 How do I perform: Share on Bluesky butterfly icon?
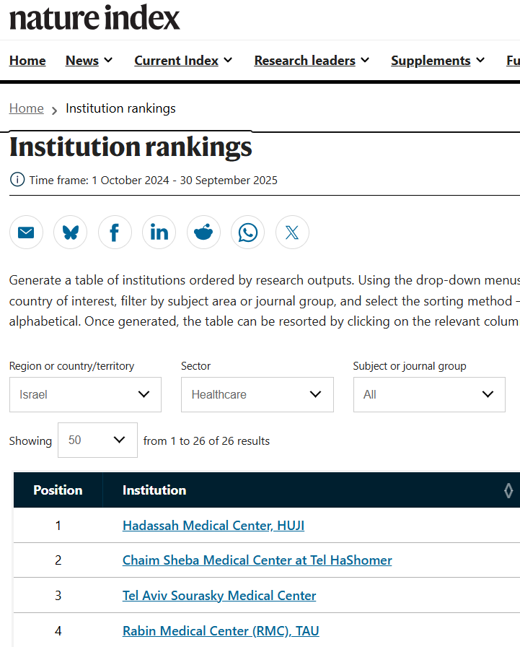[71, 233]
